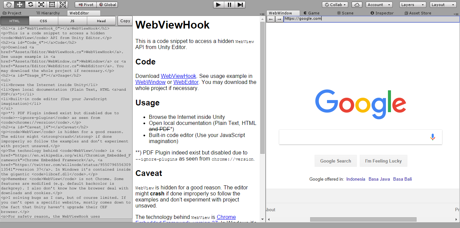This screenshot has width=460, height=228.
Task: Click WebEditor preview vertical scrollbar thumb
Action: click(263, 87)
